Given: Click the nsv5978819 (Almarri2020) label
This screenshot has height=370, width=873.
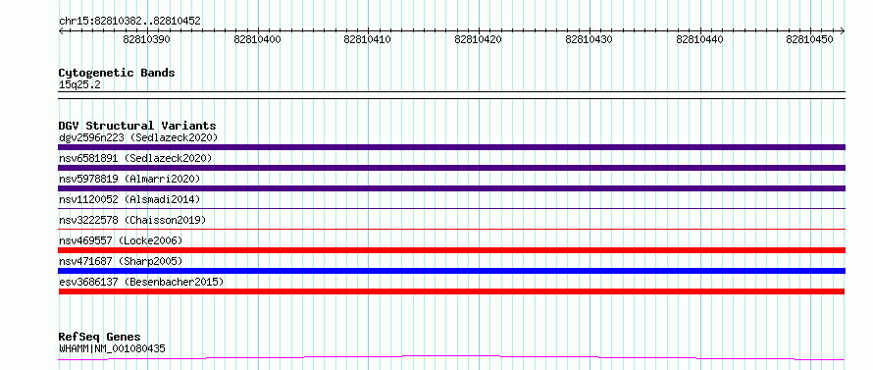Looking at the screenshot, I should pyautogui.click(x=129, y=179).
